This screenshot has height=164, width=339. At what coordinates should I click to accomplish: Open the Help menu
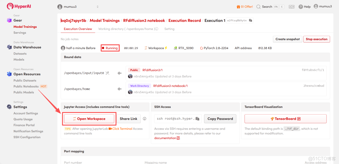pos(304,7)
